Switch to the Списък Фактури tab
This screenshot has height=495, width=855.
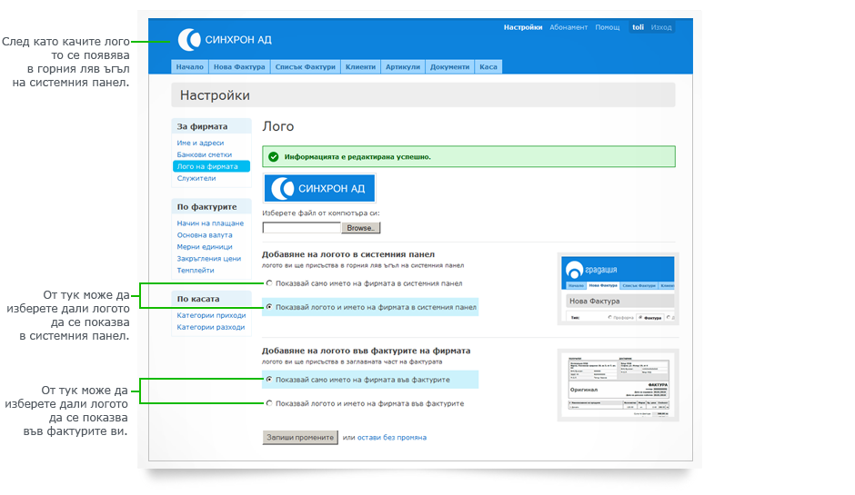305,67
